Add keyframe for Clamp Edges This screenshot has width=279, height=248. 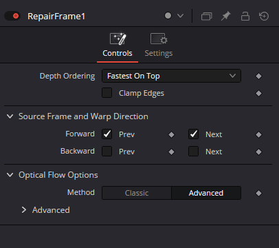[258, 93]
